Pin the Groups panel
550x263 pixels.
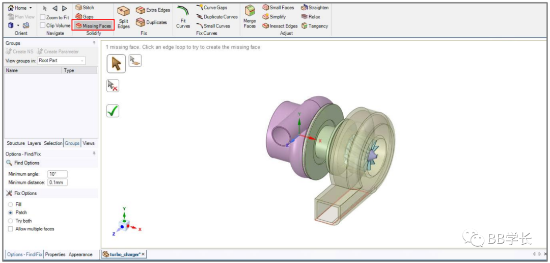point(94,43)
